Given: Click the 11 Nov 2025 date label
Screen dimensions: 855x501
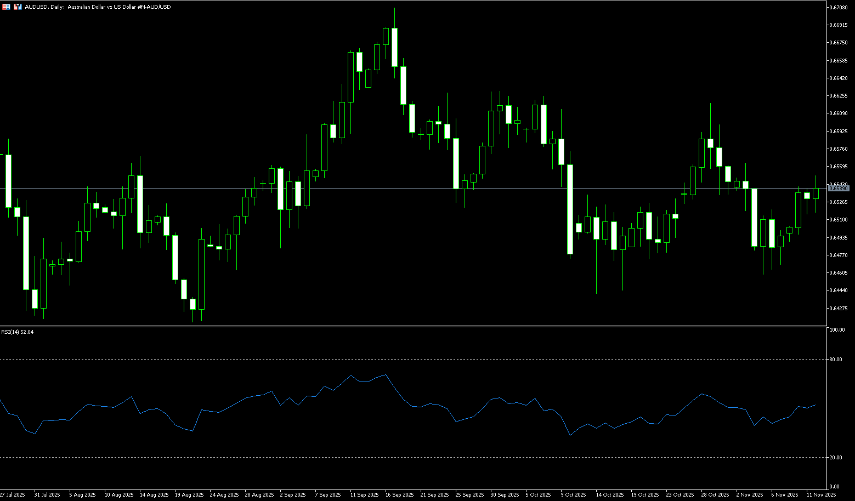Looking at the screenshot, I should (x=821, y=494).
